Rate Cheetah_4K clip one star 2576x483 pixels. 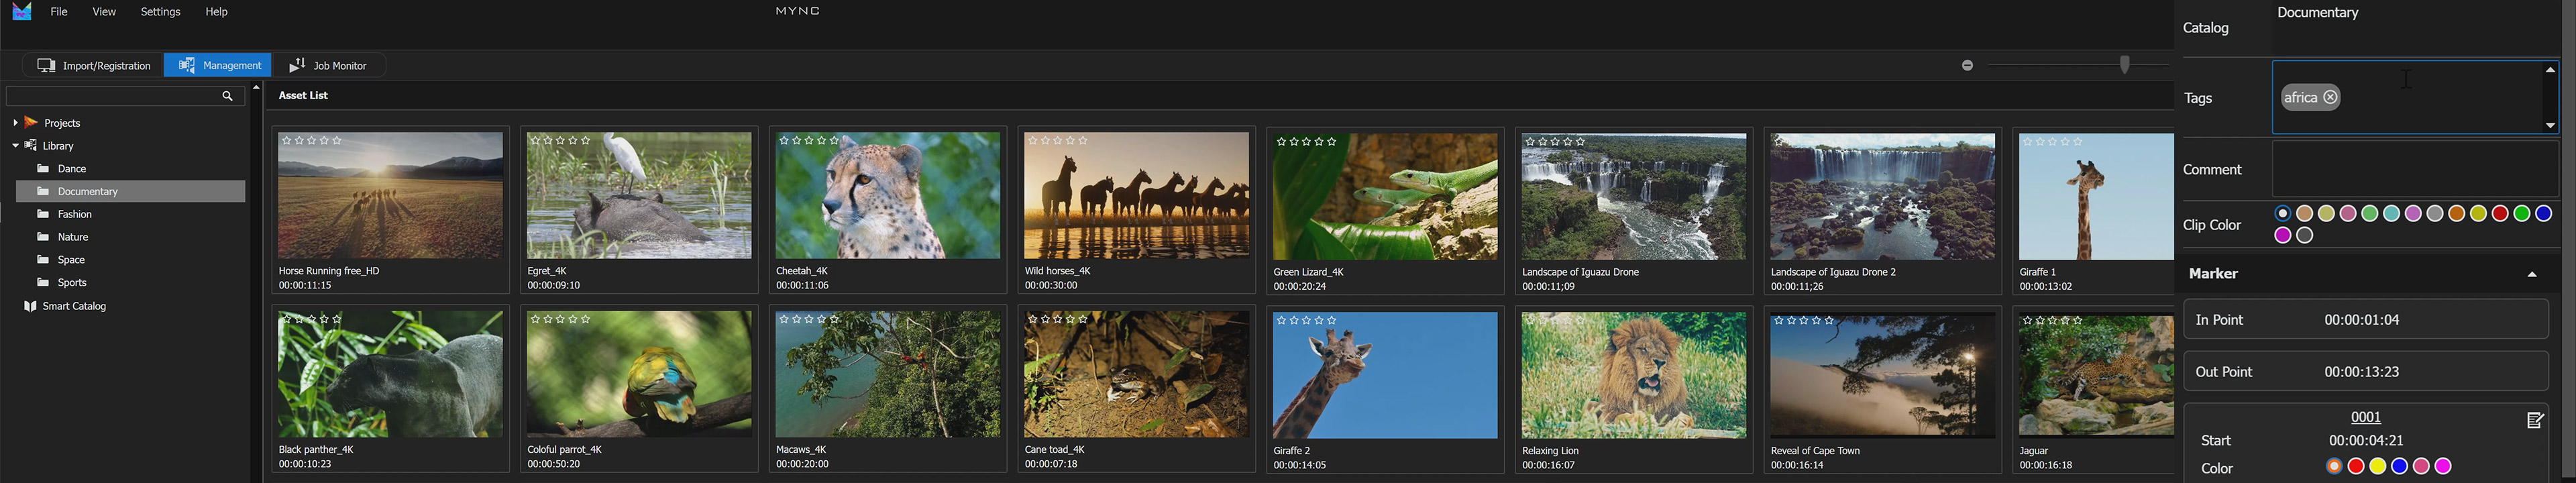point(785,141)
